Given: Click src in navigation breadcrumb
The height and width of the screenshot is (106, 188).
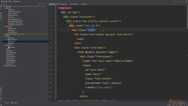Looking at the screenshot, I should [x=11, y=1].
